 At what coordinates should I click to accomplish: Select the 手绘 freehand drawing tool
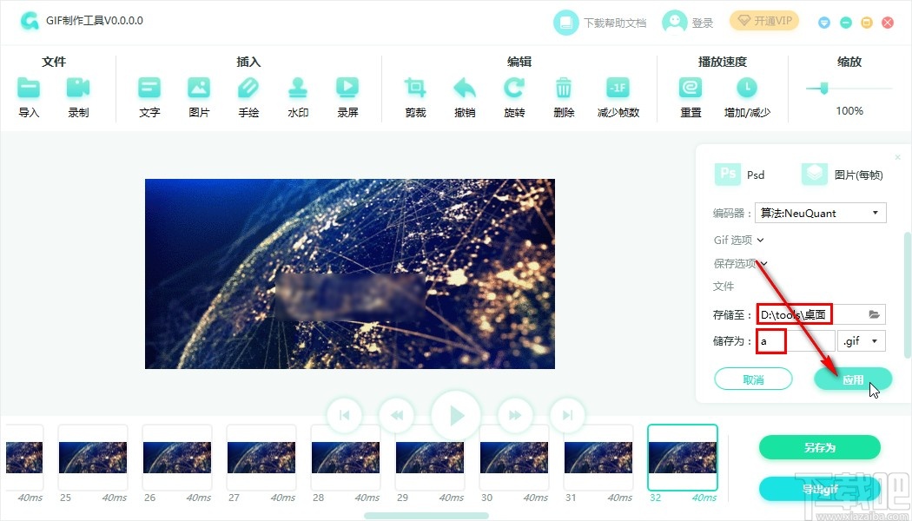pyautogui.click(x=248, y=88)
